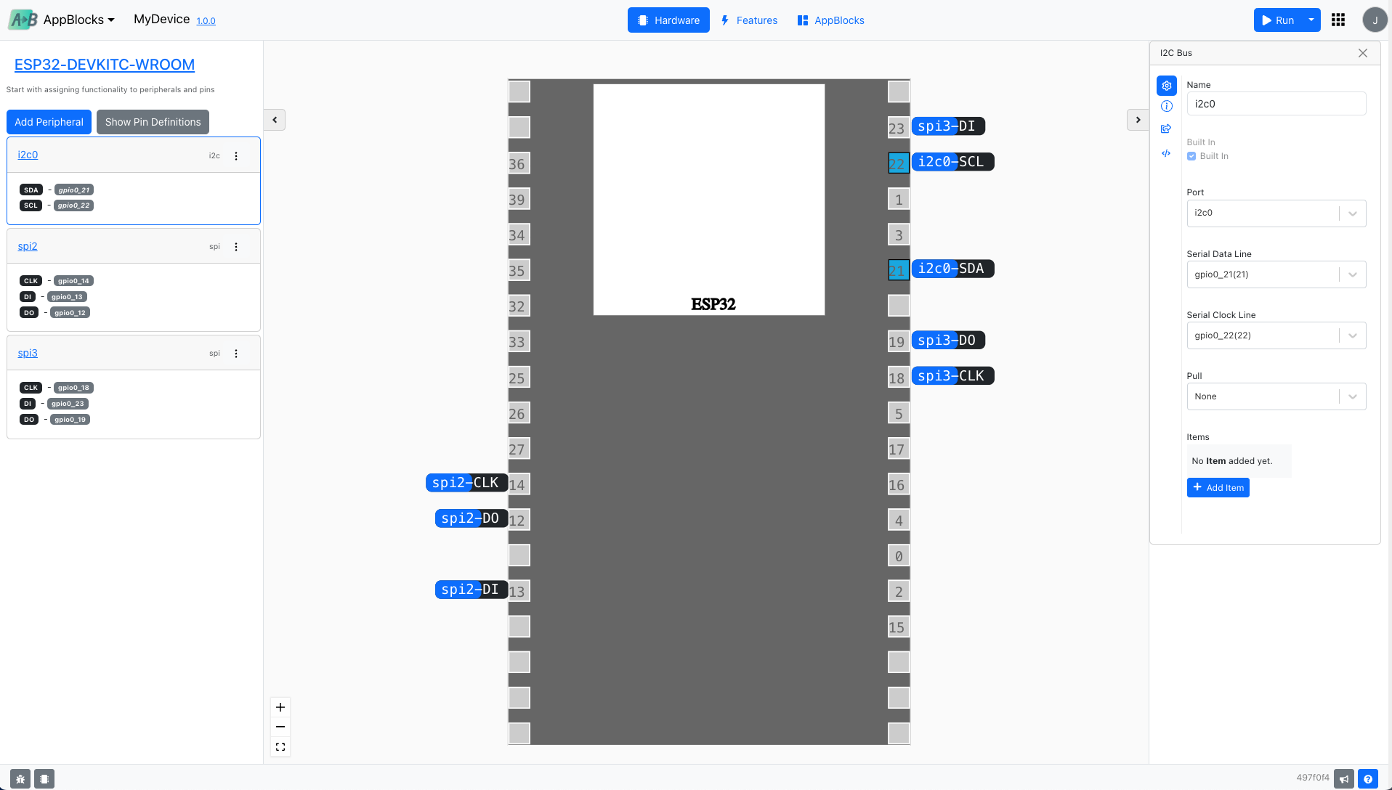Image resolution: width=1392 pixels, height=790 pixels.
Task: Open the apps grid icon in top bar
Action: coord(1338,20)
